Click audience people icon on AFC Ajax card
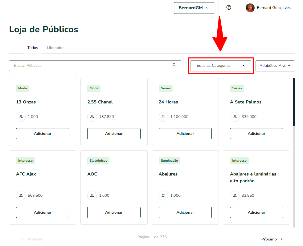This screenshot has height=246, width=303. tap(21, 196)
